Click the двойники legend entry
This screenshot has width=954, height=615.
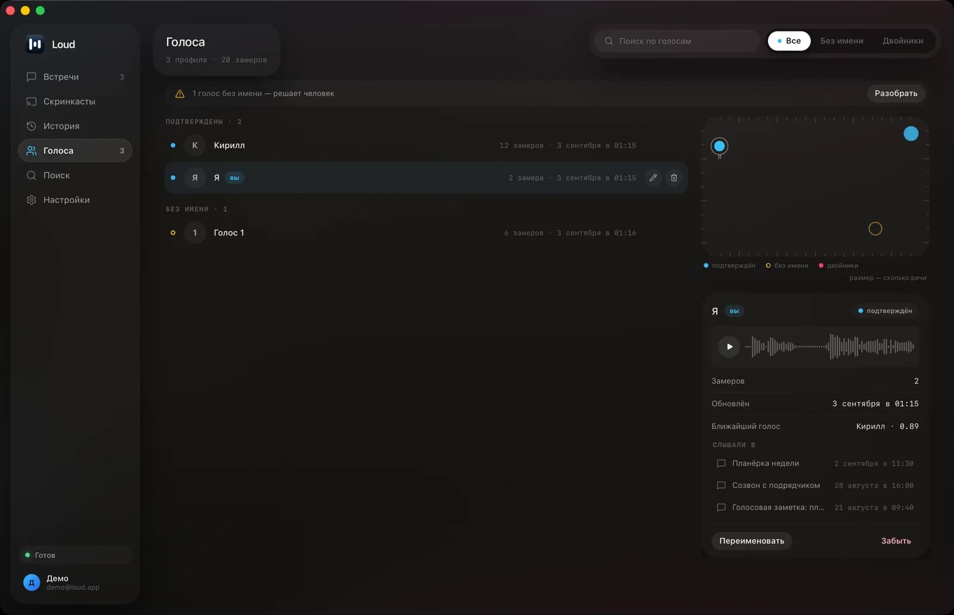[838, 266]
